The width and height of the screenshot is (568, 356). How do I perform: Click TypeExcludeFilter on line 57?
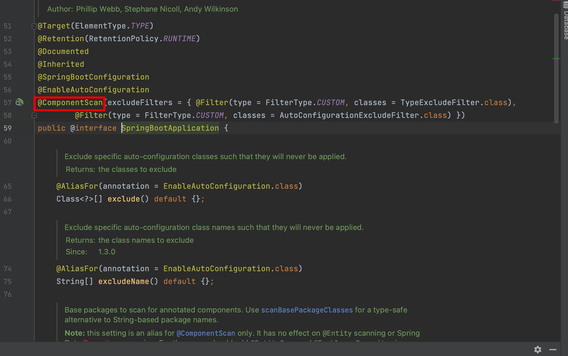point(440,102)
